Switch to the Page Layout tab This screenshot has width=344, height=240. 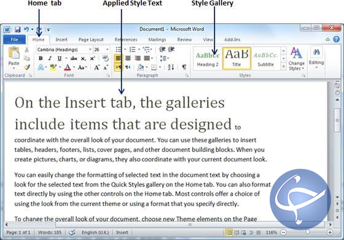[x=91, y=40]
